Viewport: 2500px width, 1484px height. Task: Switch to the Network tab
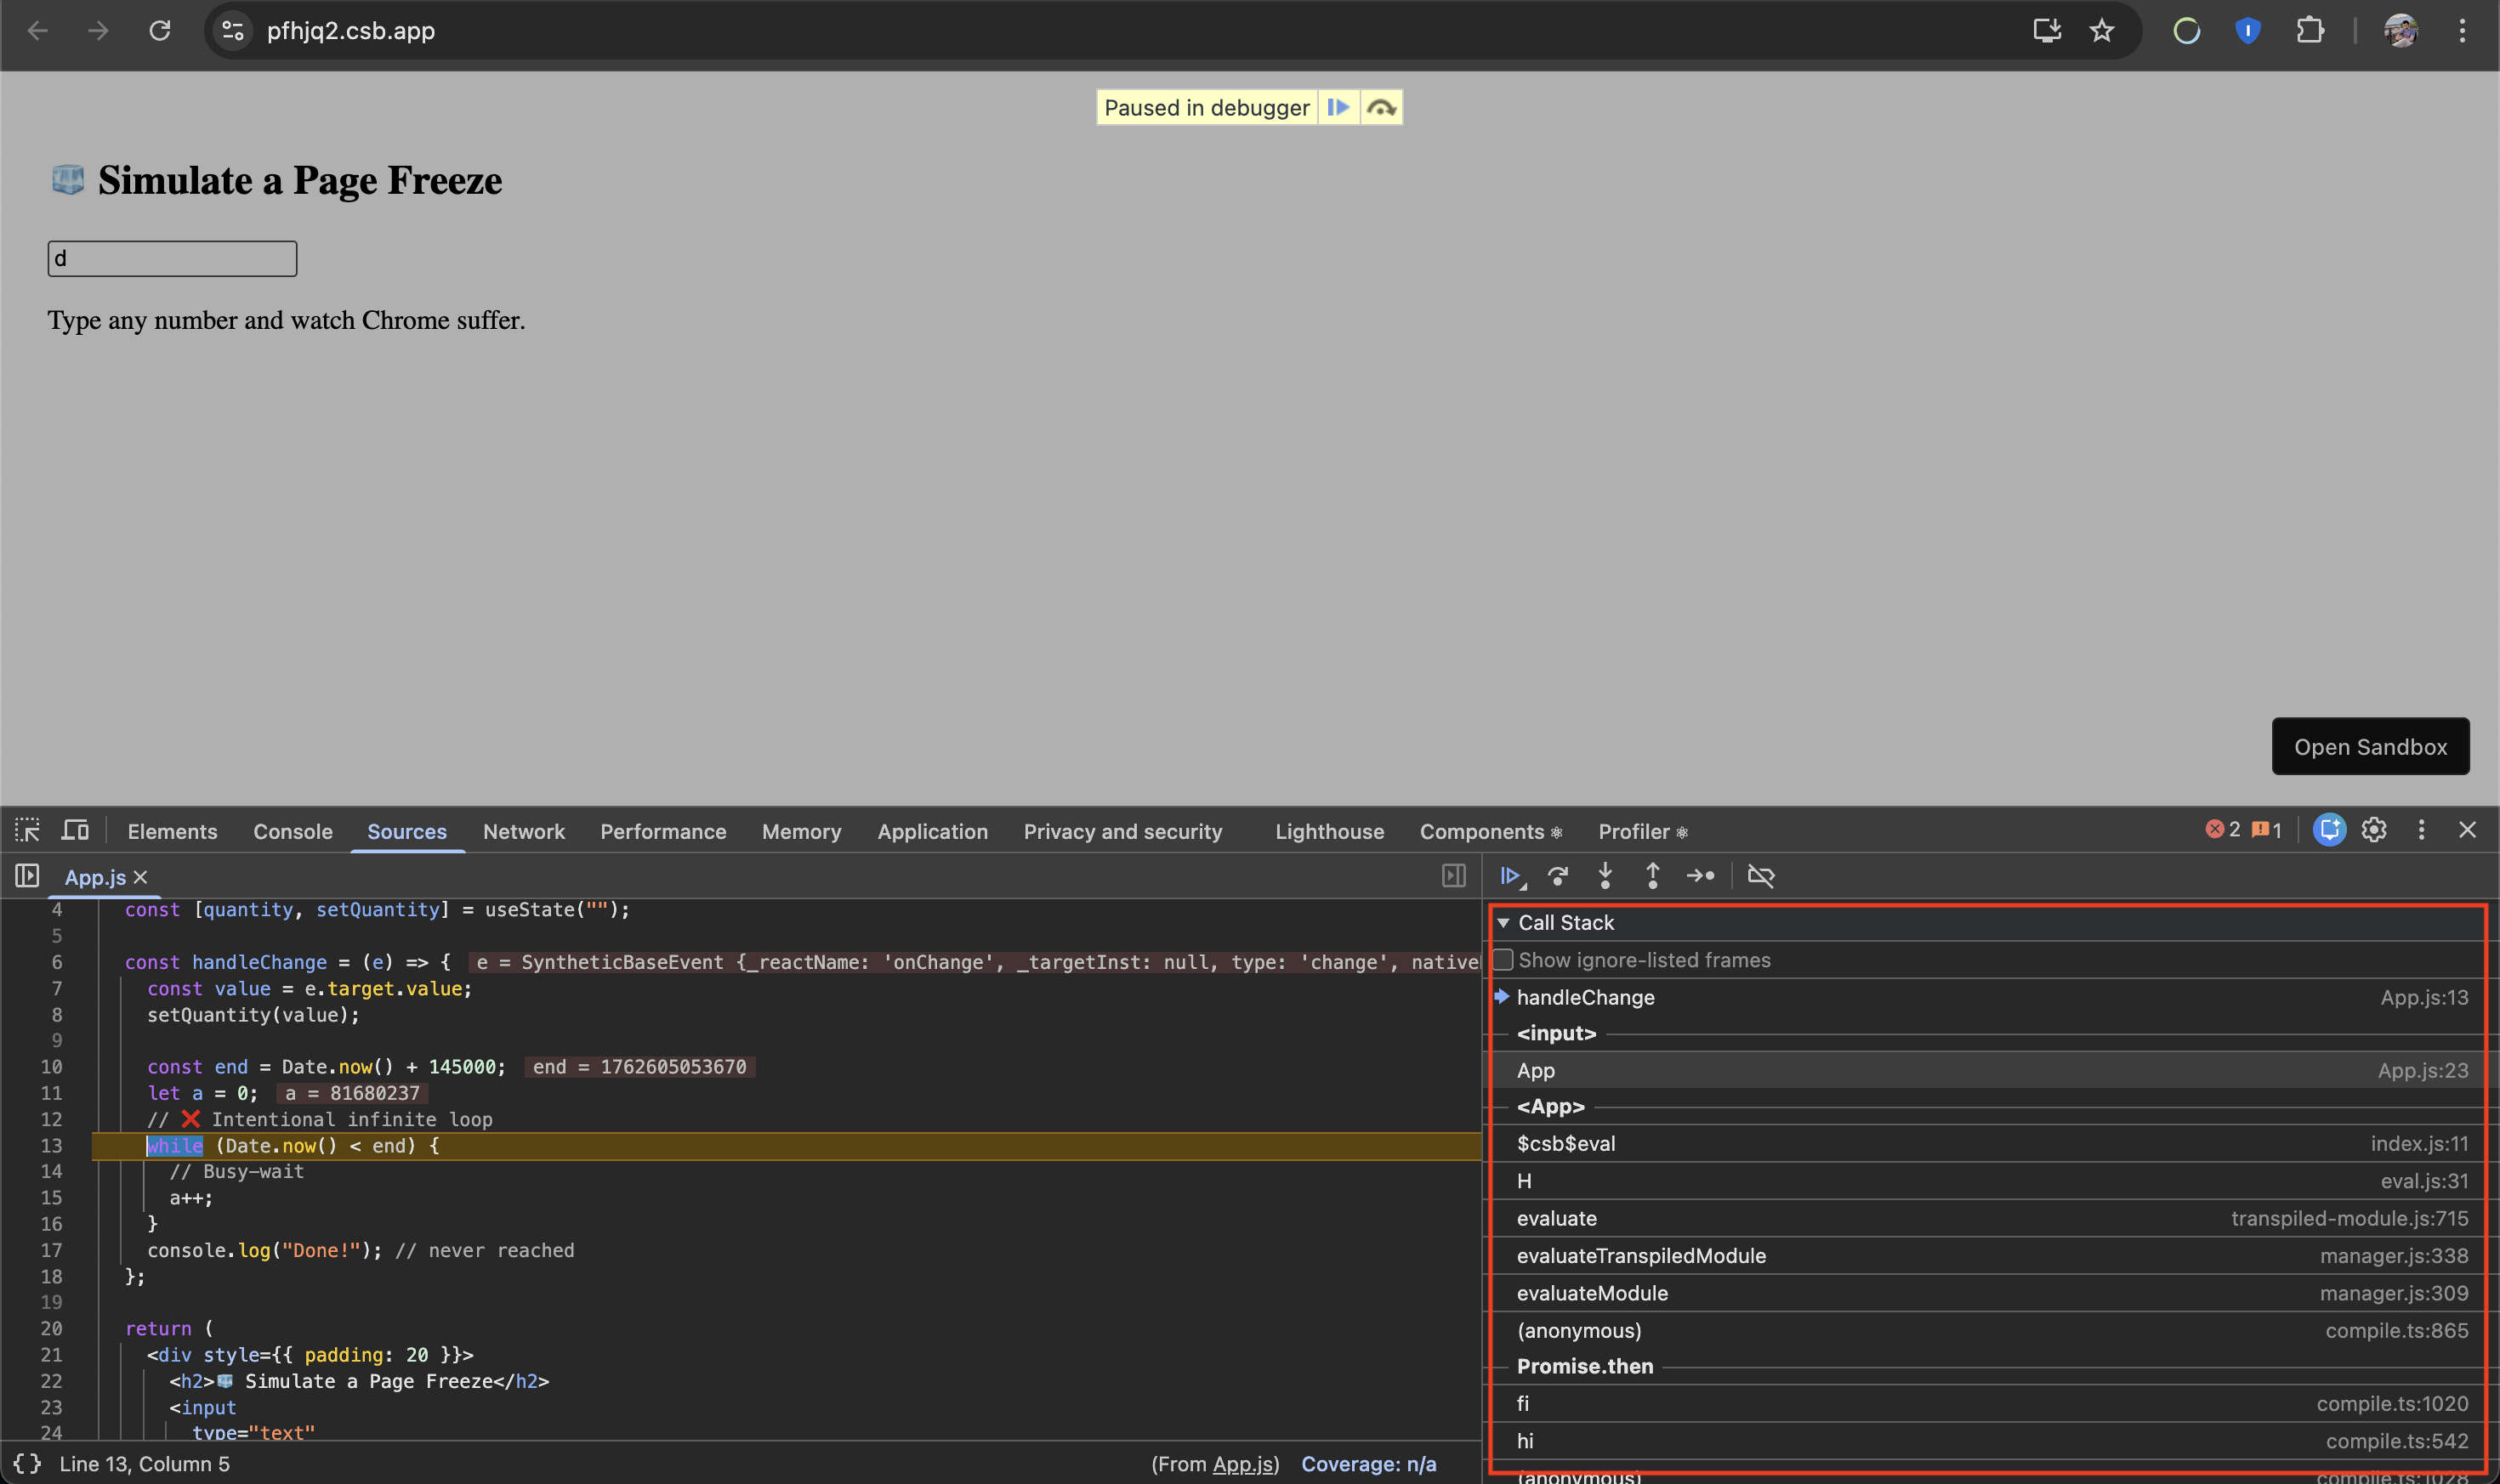[x=523, y=831]
